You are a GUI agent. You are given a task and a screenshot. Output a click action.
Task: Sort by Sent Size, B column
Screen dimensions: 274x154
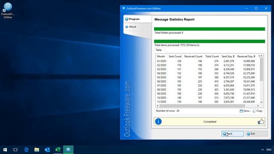(x=228, y=56)
